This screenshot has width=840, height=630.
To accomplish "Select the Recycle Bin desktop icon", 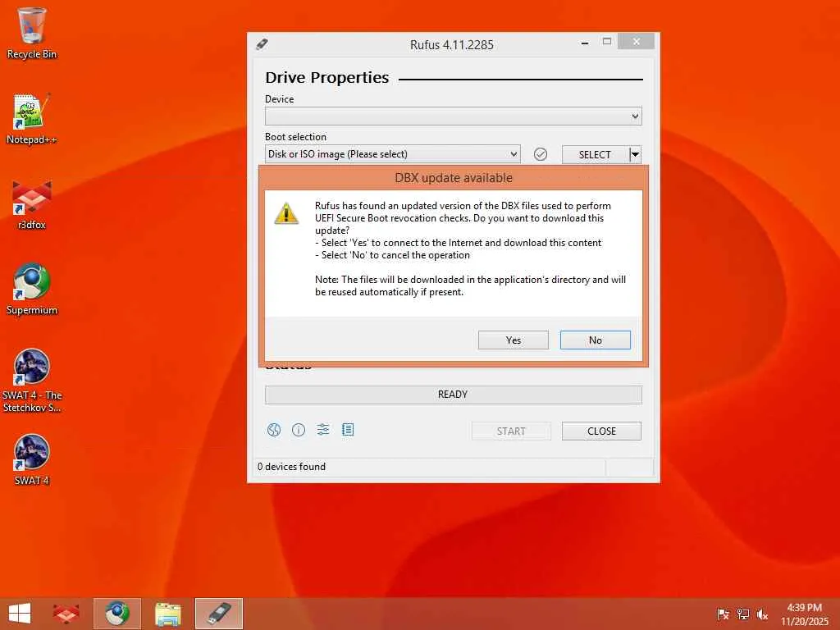I will coord(32,34).
